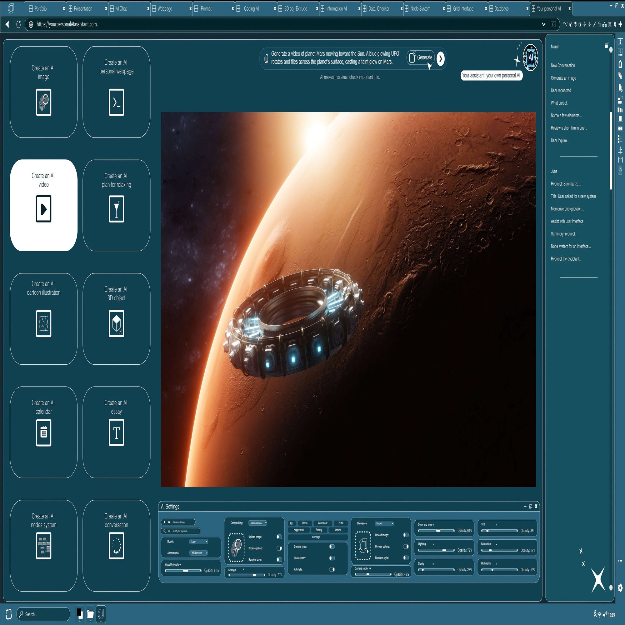Switch to the Coding AI browser tab
625x625 pixels.
(x=251, y=9)
